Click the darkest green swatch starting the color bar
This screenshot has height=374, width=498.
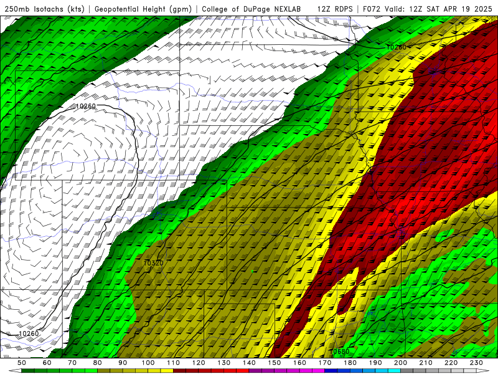(27, 370)
